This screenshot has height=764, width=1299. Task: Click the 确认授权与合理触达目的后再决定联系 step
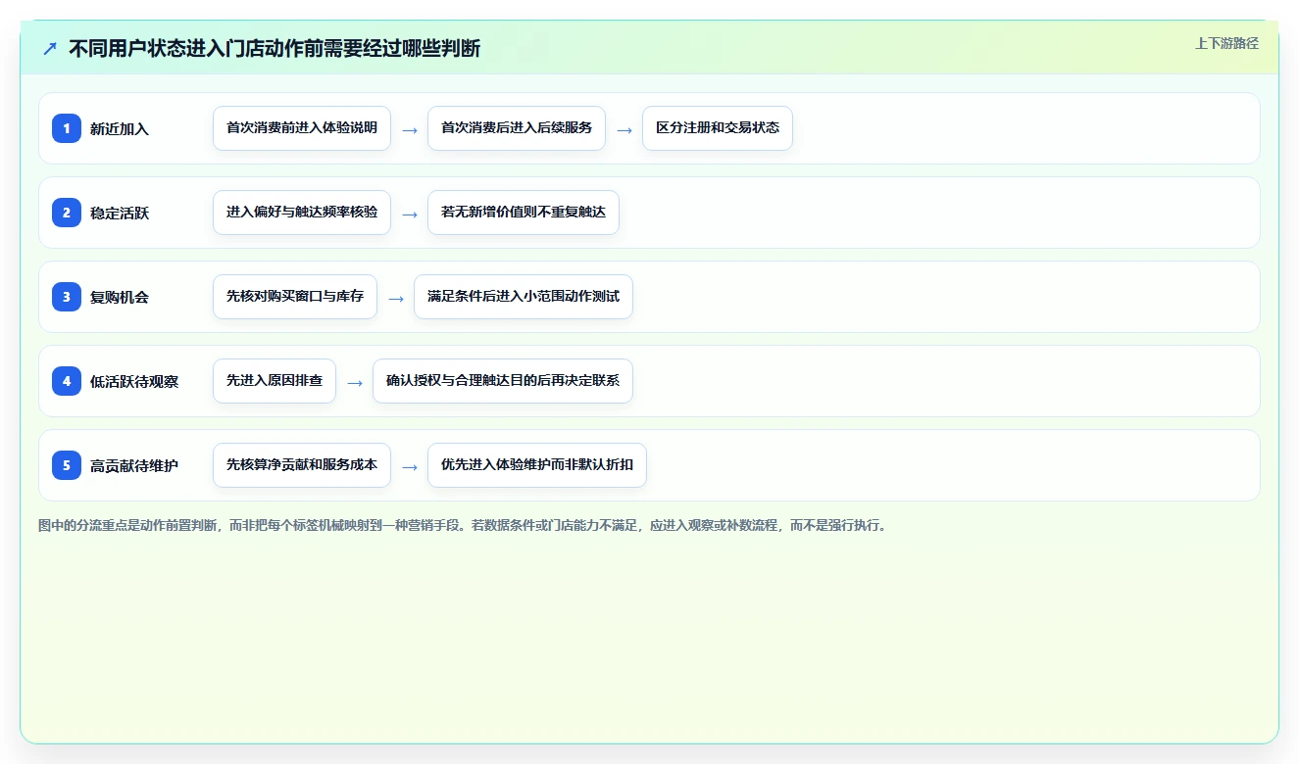(x=503, y=381)
